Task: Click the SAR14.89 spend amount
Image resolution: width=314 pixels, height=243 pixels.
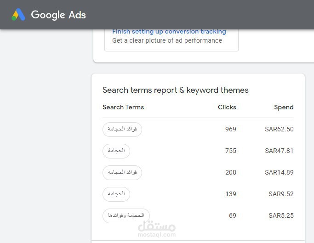Action: point(279,173)
